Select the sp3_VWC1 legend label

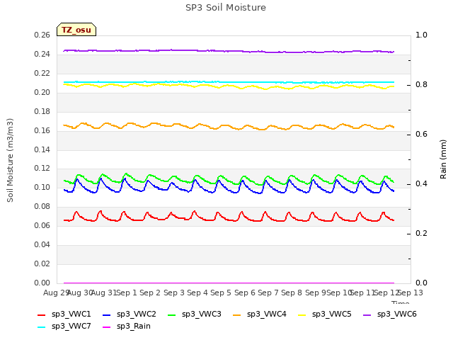pos(71,314)
